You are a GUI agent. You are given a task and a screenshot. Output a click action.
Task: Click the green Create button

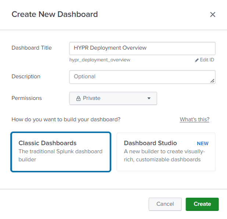(x=202, y=204)
